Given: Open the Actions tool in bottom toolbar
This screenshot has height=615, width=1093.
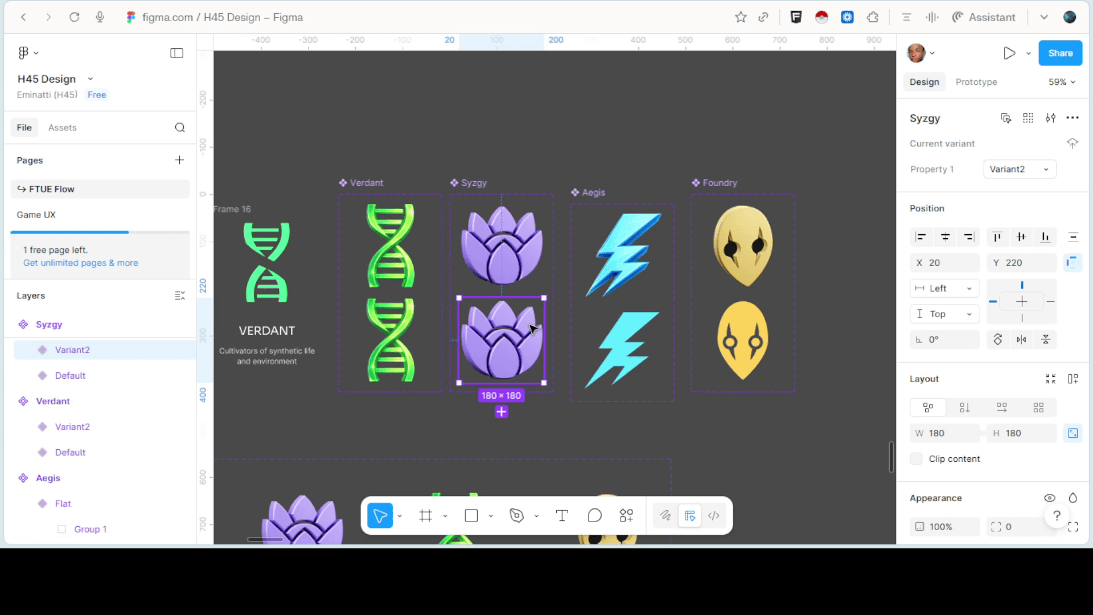Looking at the screenshot, I should 626,516.
